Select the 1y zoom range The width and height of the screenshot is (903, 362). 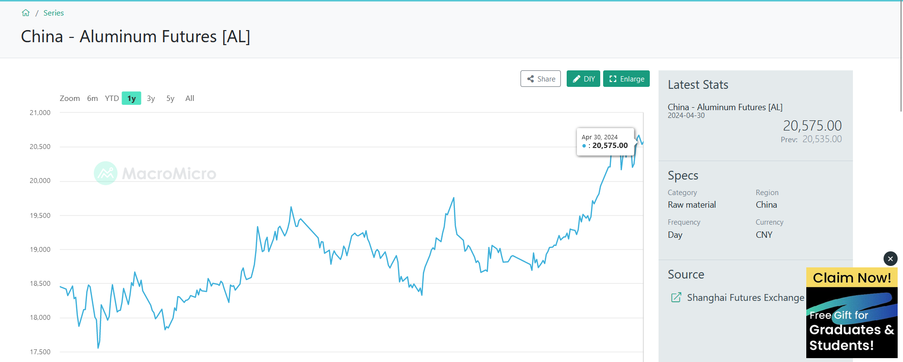131,99
